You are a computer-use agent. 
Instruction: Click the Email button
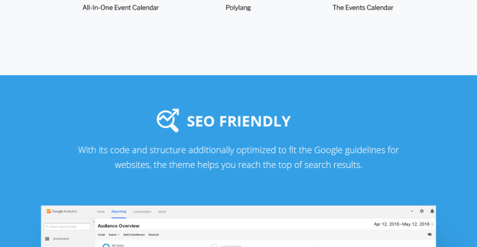(101, 235)
